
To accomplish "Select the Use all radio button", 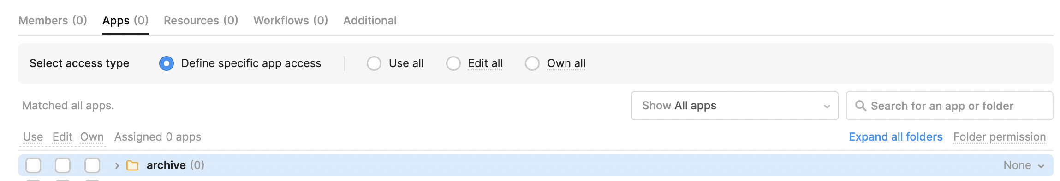I will tap(374, 63).
